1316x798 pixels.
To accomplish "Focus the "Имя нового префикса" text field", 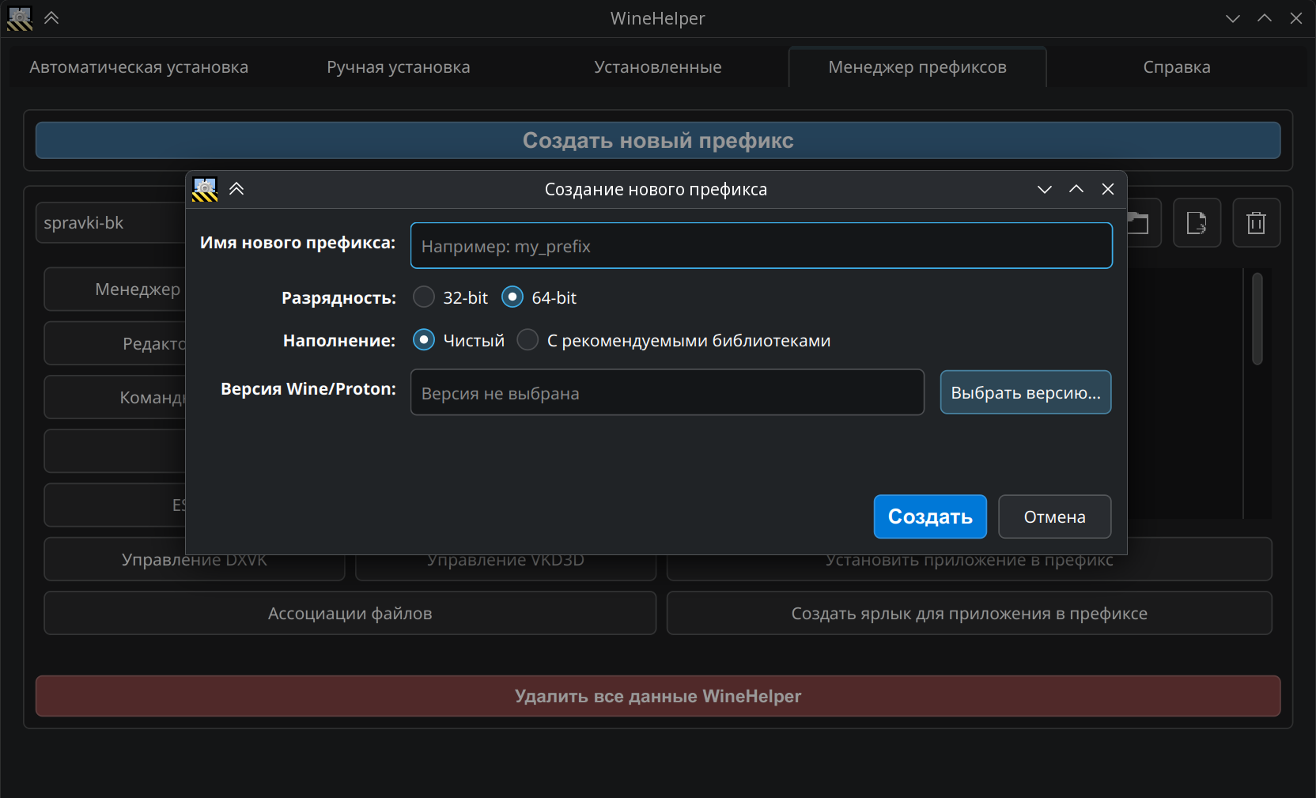I will click(x=761, y=246).
